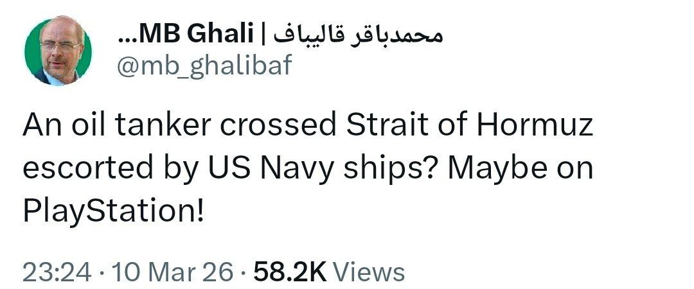Open the MB Ghalibaf profile avatar

coord(58,52)
